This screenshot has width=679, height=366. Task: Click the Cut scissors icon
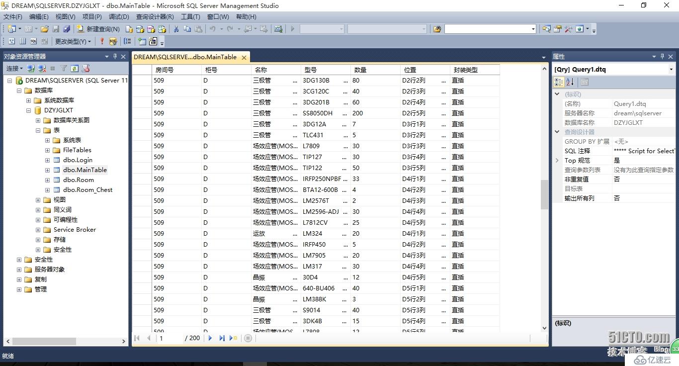pos(176,29)
